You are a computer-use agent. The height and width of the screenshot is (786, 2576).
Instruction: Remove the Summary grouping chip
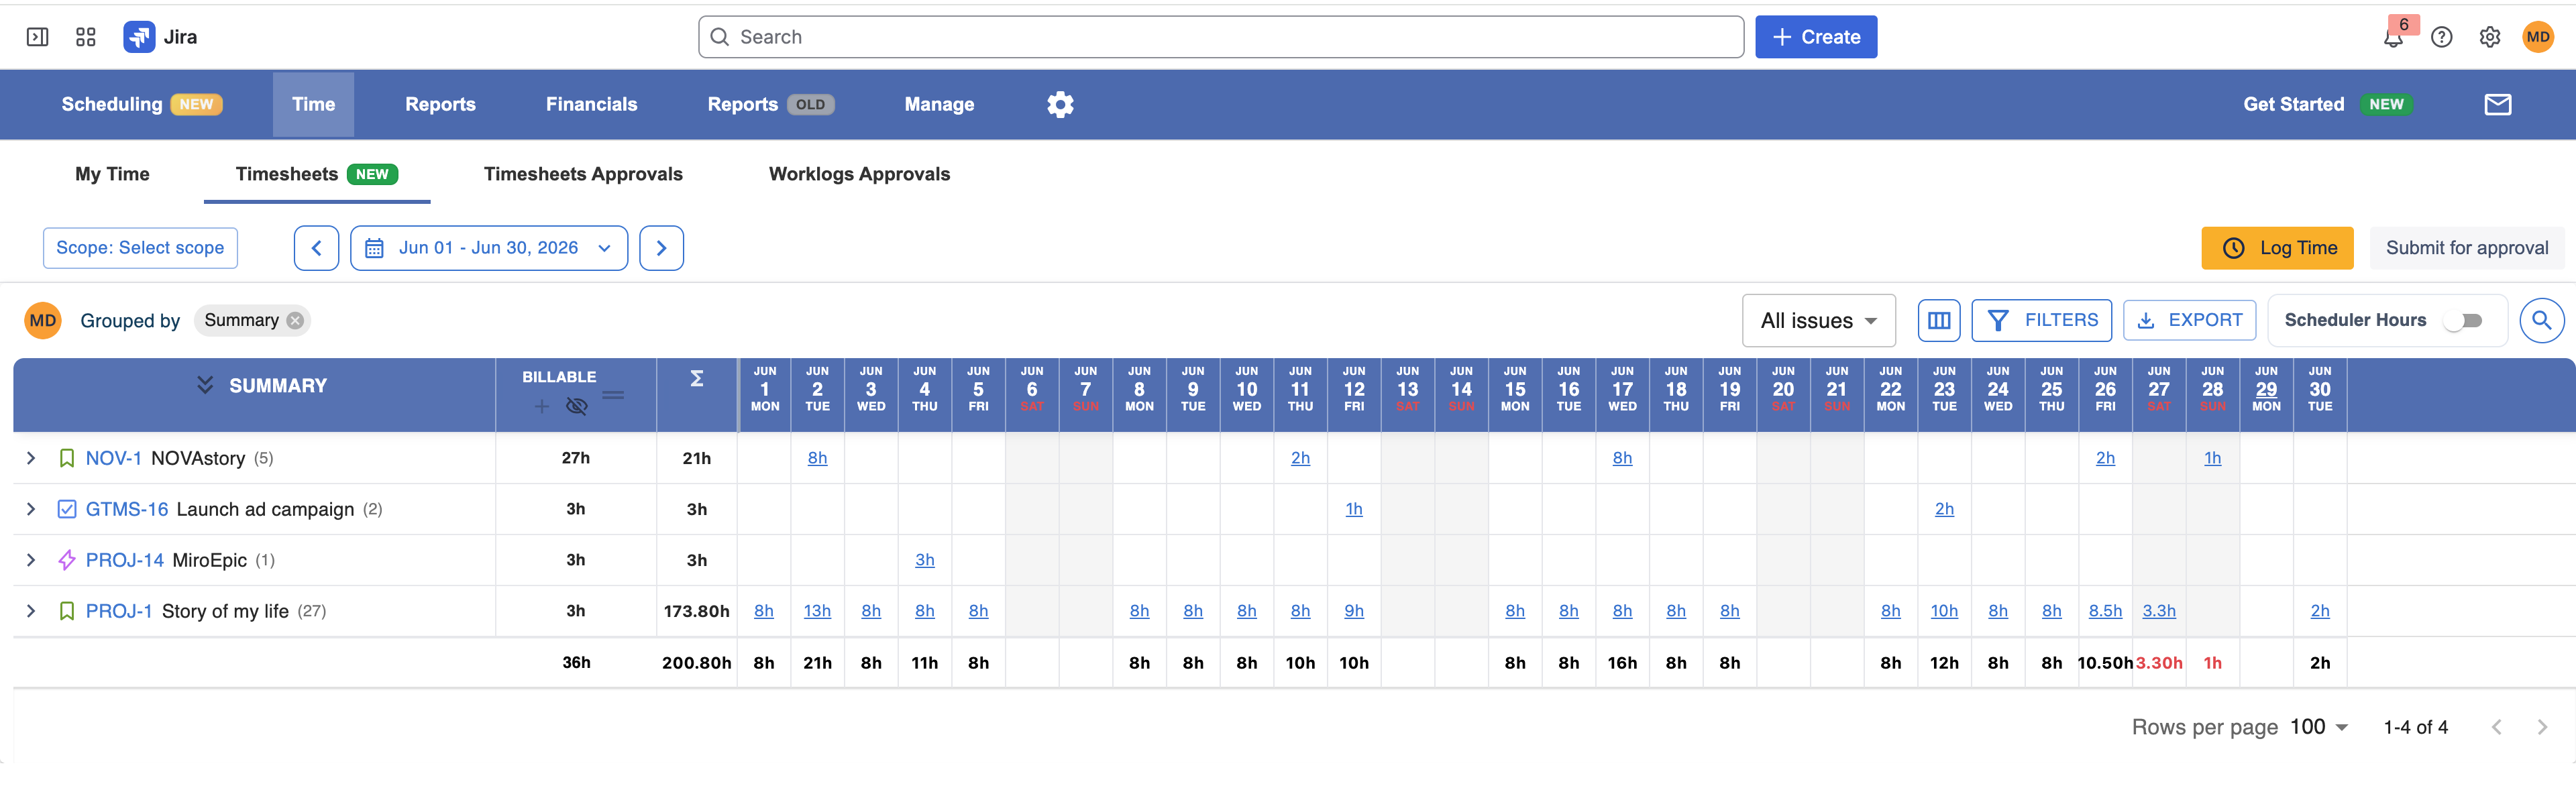pos(295,320)
